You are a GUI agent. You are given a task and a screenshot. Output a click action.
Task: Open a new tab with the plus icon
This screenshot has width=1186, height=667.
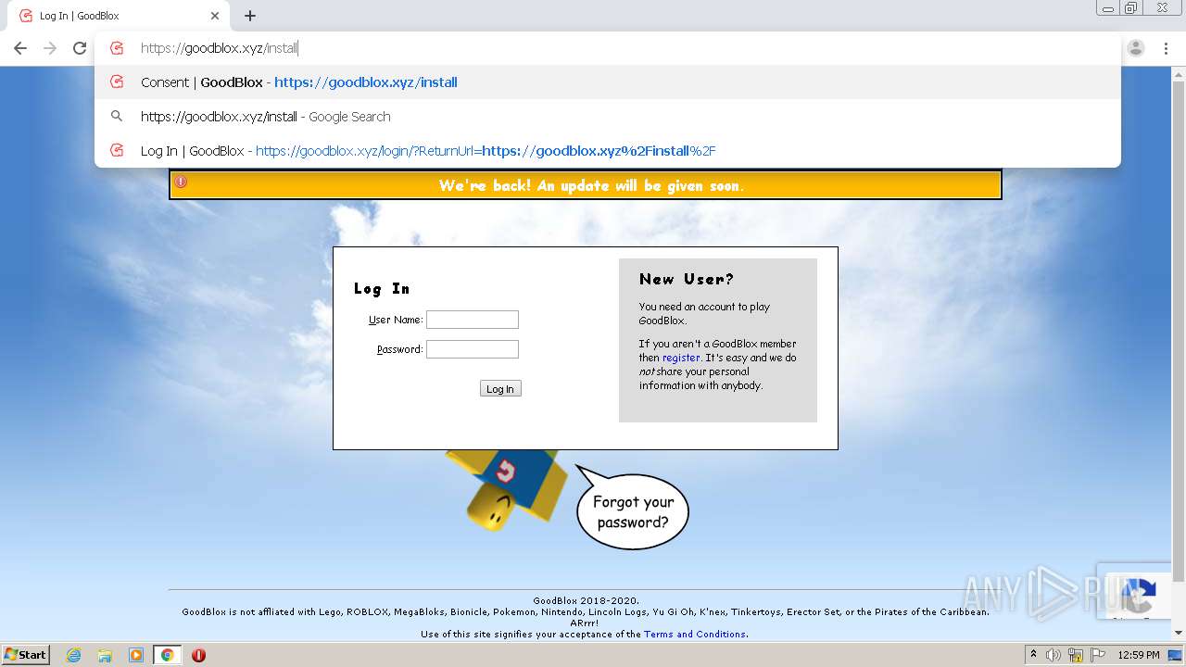[x=250, y=16]
